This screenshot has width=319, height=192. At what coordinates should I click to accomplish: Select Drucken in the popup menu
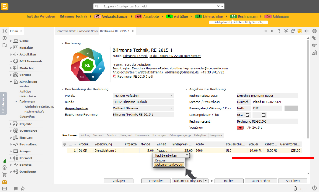(x=161, y=161)
